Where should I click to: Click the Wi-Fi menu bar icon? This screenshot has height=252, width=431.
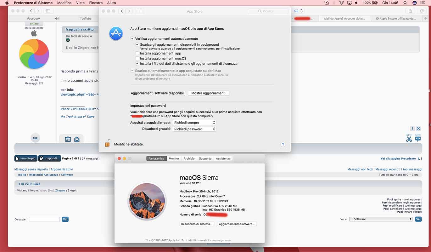click(342, 3)
